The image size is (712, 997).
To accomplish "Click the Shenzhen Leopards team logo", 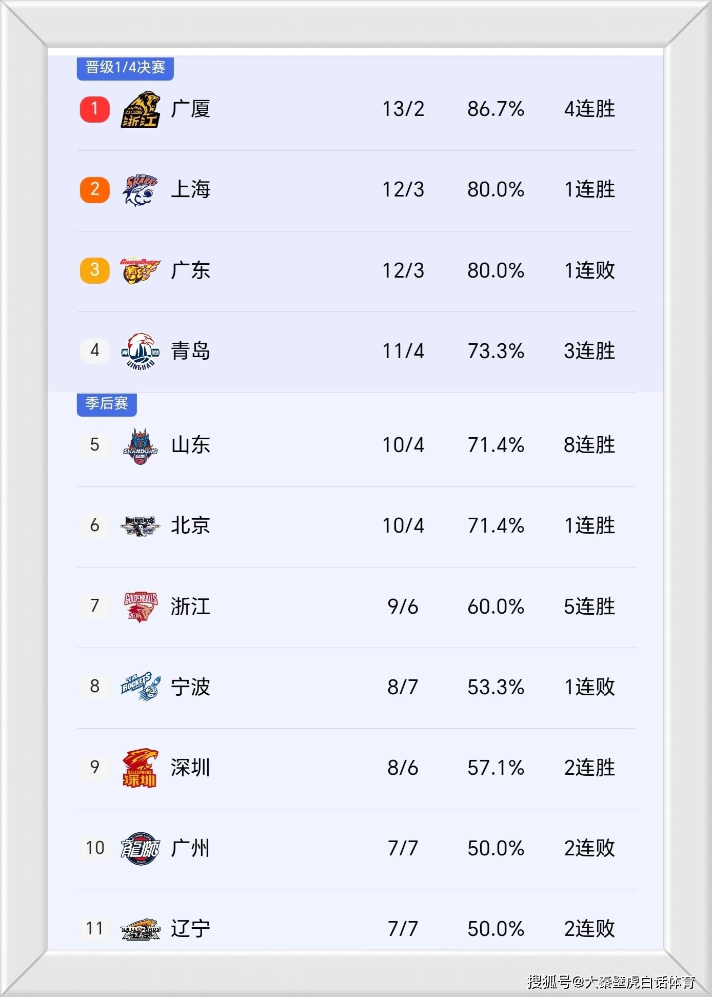I will [x=140, y=768].
